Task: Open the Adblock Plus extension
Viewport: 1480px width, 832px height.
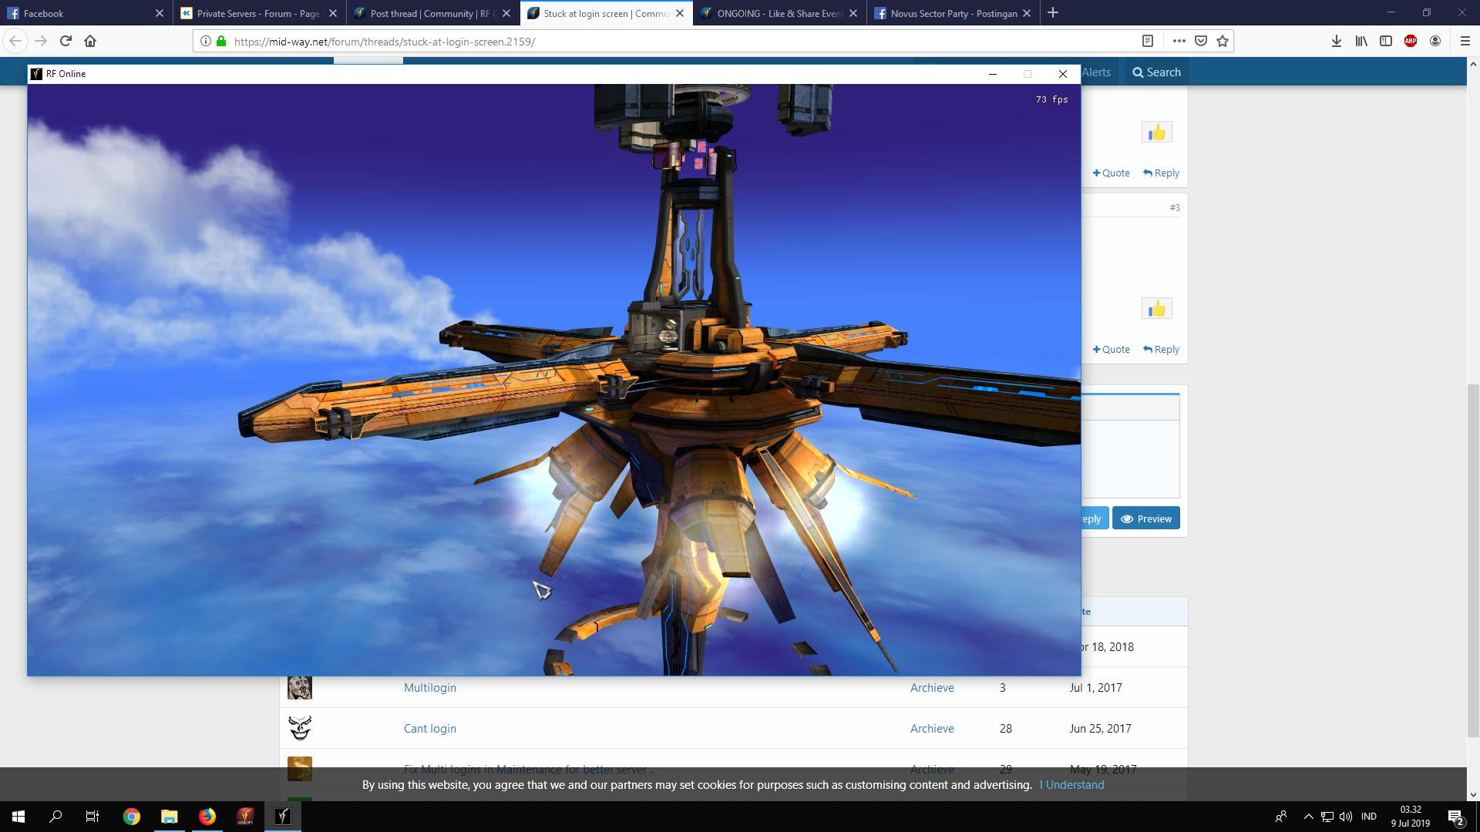Action: [1411, 41]
